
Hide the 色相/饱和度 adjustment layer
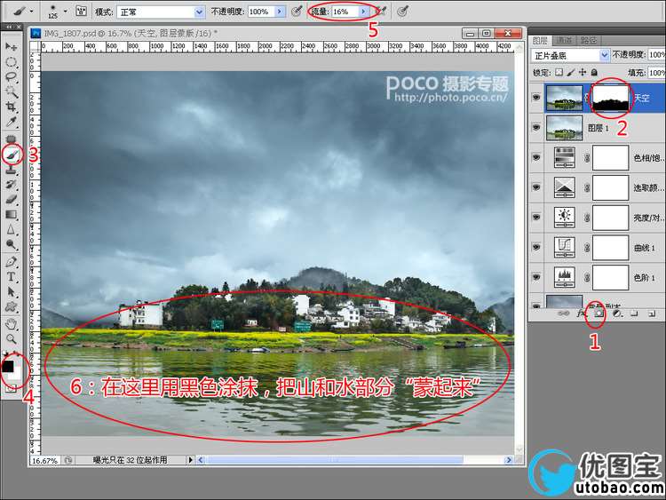coord(536,157)
